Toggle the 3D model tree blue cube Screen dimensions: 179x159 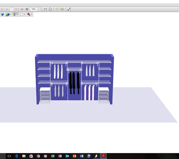2,14
